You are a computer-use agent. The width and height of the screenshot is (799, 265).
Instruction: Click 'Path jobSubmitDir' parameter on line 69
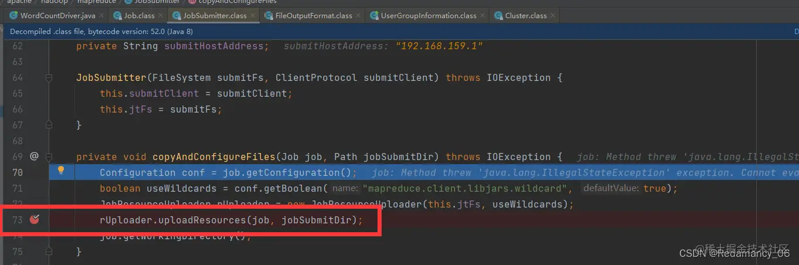point(387,157)
